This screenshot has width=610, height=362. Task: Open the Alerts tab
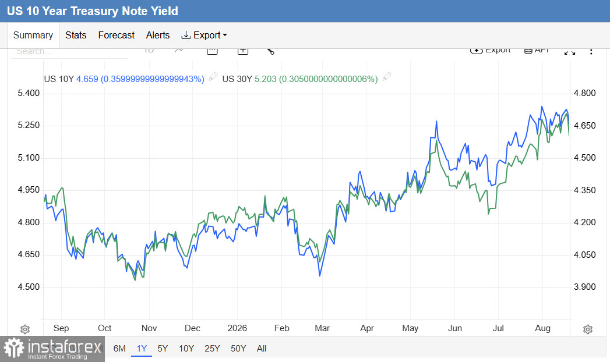click(158, 35)
